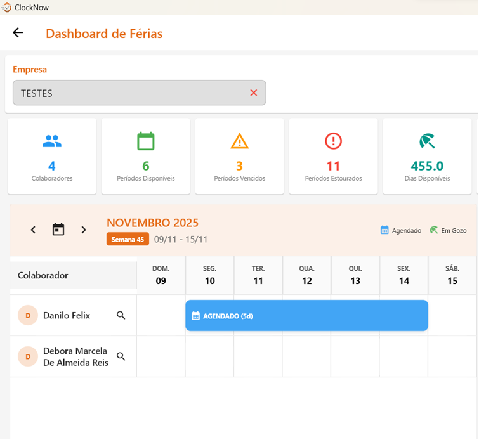479x442 pixels.
Task: Open the AGENDADO (5d) vacation bar
Action: pyautogui.click(x=306, y=315)
